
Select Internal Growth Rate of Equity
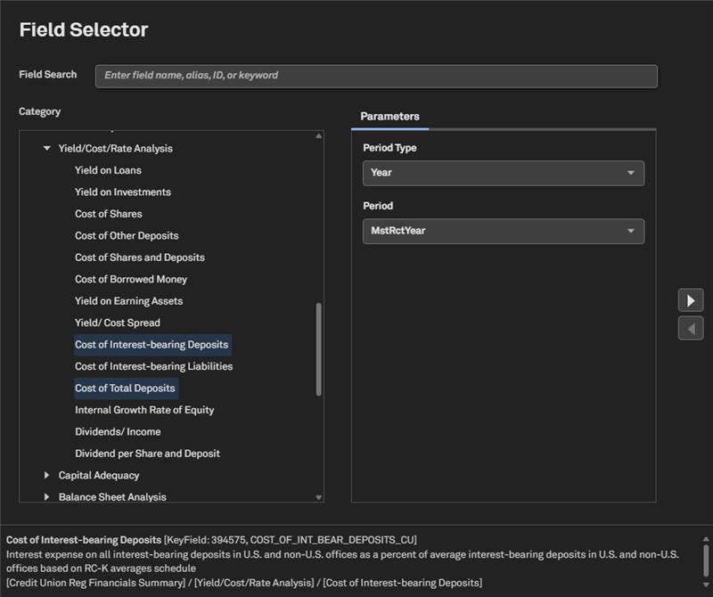point(144,410)
